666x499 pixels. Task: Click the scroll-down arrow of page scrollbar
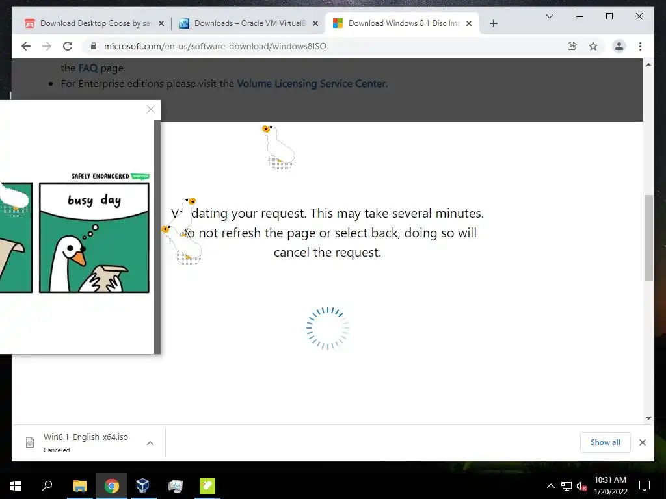[648, 418]
